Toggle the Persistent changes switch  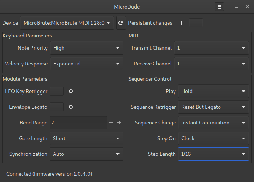click(x=189, y=23)
